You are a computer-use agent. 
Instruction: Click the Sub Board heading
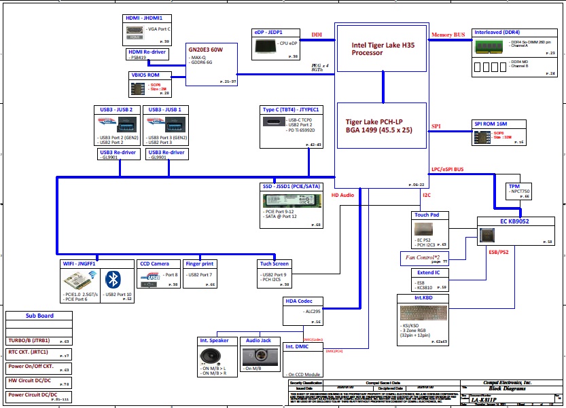pos(39,316)
